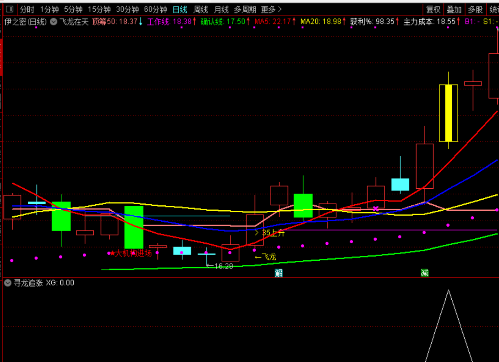499x362 pixels.
Task: Click the green 减 marker
Action: coord(425,273)
